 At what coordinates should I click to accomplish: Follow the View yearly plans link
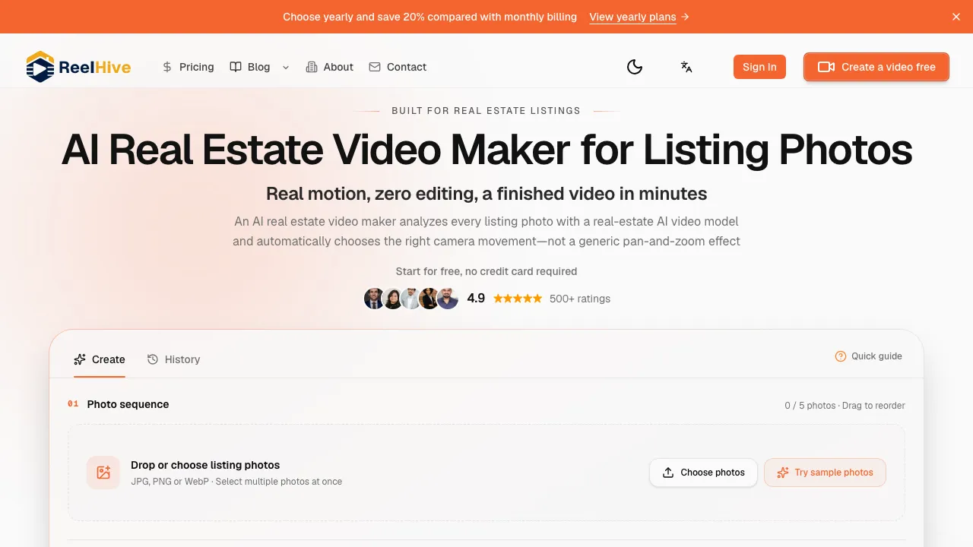pos(639,17)
